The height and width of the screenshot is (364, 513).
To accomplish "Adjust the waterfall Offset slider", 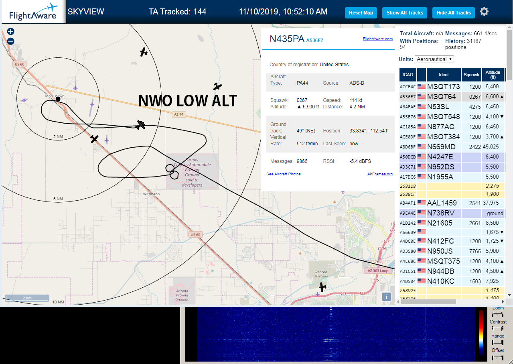I will pos(498,357).
